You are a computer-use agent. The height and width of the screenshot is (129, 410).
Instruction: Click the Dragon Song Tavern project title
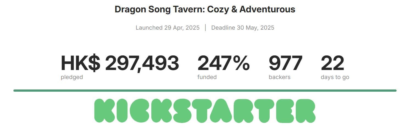[x=205, y=9]
